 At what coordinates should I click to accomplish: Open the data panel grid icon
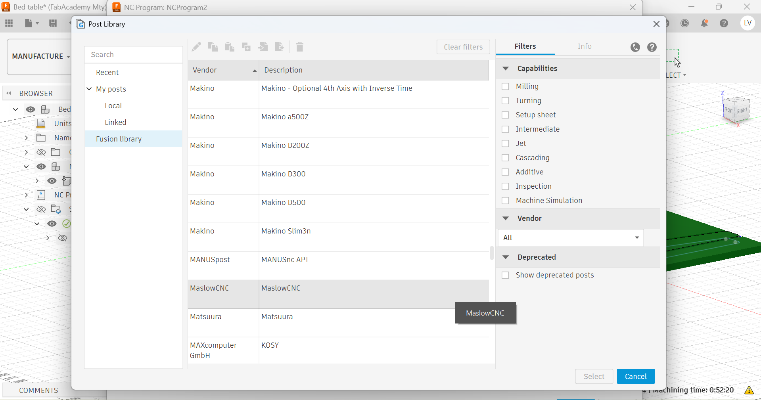click(x=9, y=23)
